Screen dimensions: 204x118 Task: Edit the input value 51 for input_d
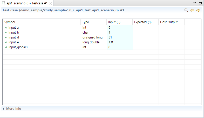pyautogui.click(x=120, y=37)
